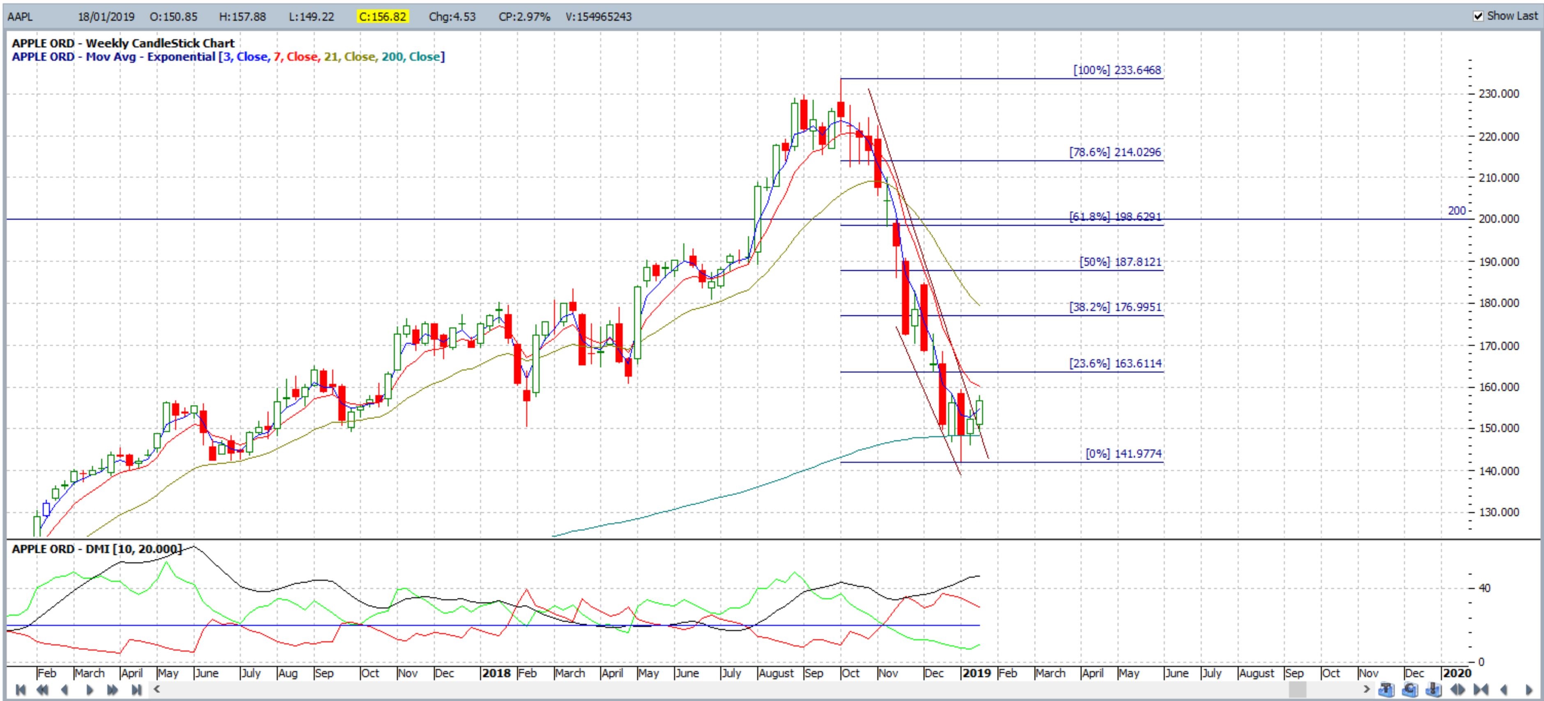Click the blue 'T' toolbox icon
Image resolution: width=1544 pixels, height=701 pixels.
click(x=1386, y=690)
